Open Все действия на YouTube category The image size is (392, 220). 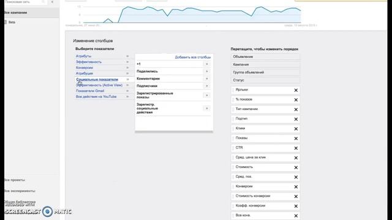96,97
